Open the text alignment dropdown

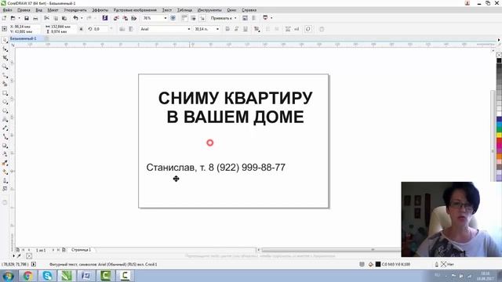click(257, 29)
